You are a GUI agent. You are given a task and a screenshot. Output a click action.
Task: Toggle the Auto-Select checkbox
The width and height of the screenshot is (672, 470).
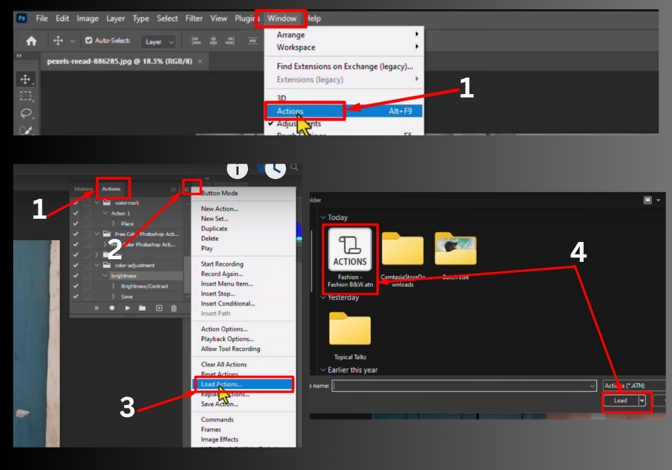click(89, 40)
